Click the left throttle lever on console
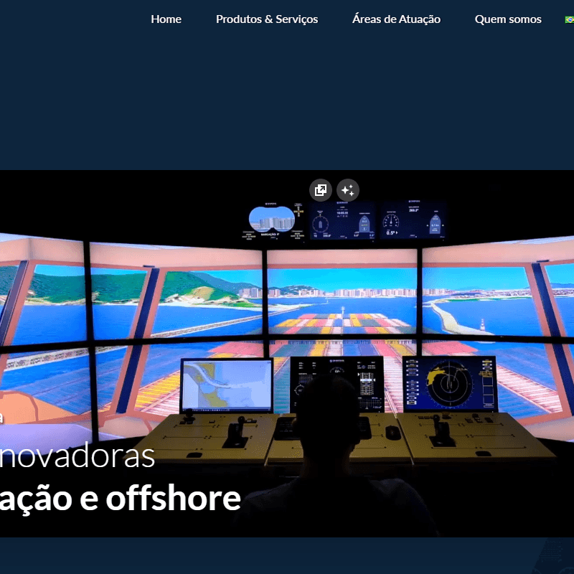574x574 pixels. pyautogui.click(x=235, y=433)
